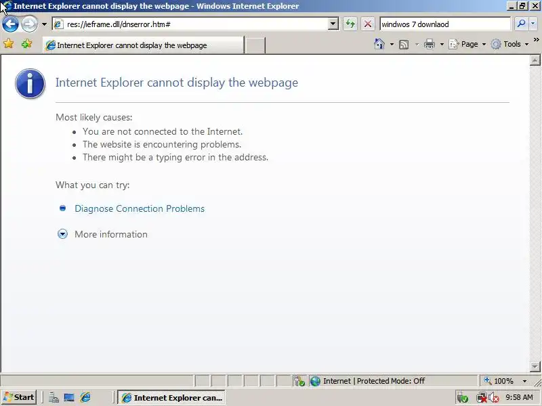Viewport: 542px width, 406px height.
Task: Click the zoom level 100% button
Action: pos(499,381)
